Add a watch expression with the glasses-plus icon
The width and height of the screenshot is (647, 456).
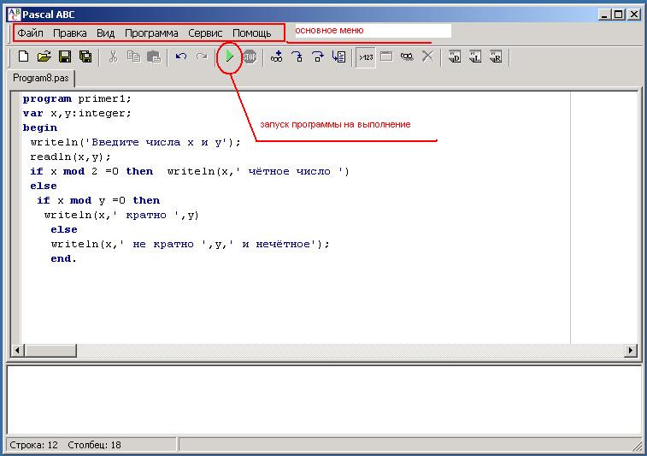tap(276, 56)
